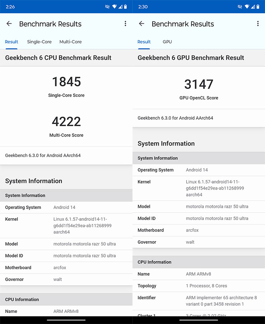
Task: Tap 2:26 clock in status bar
Action: tap(10, 6)
